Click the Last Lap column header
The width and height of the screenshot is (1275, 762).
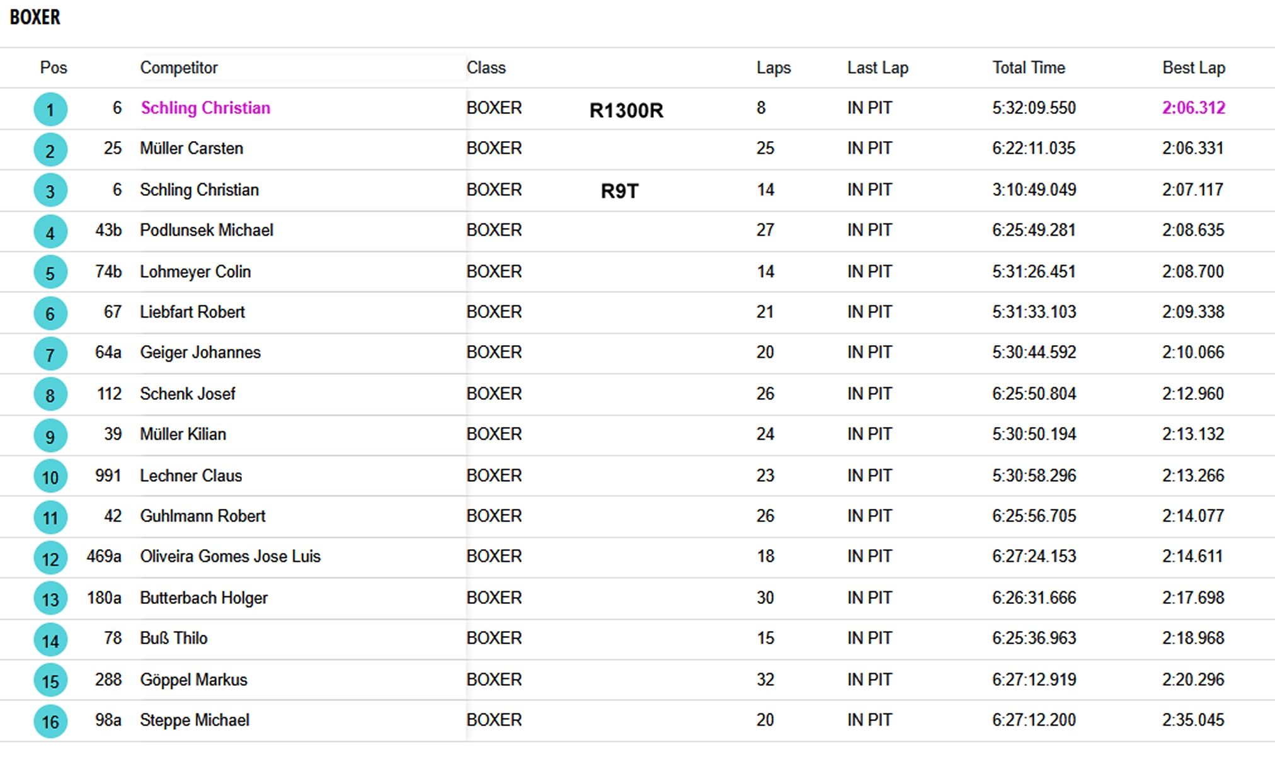[x=878, y=67]
